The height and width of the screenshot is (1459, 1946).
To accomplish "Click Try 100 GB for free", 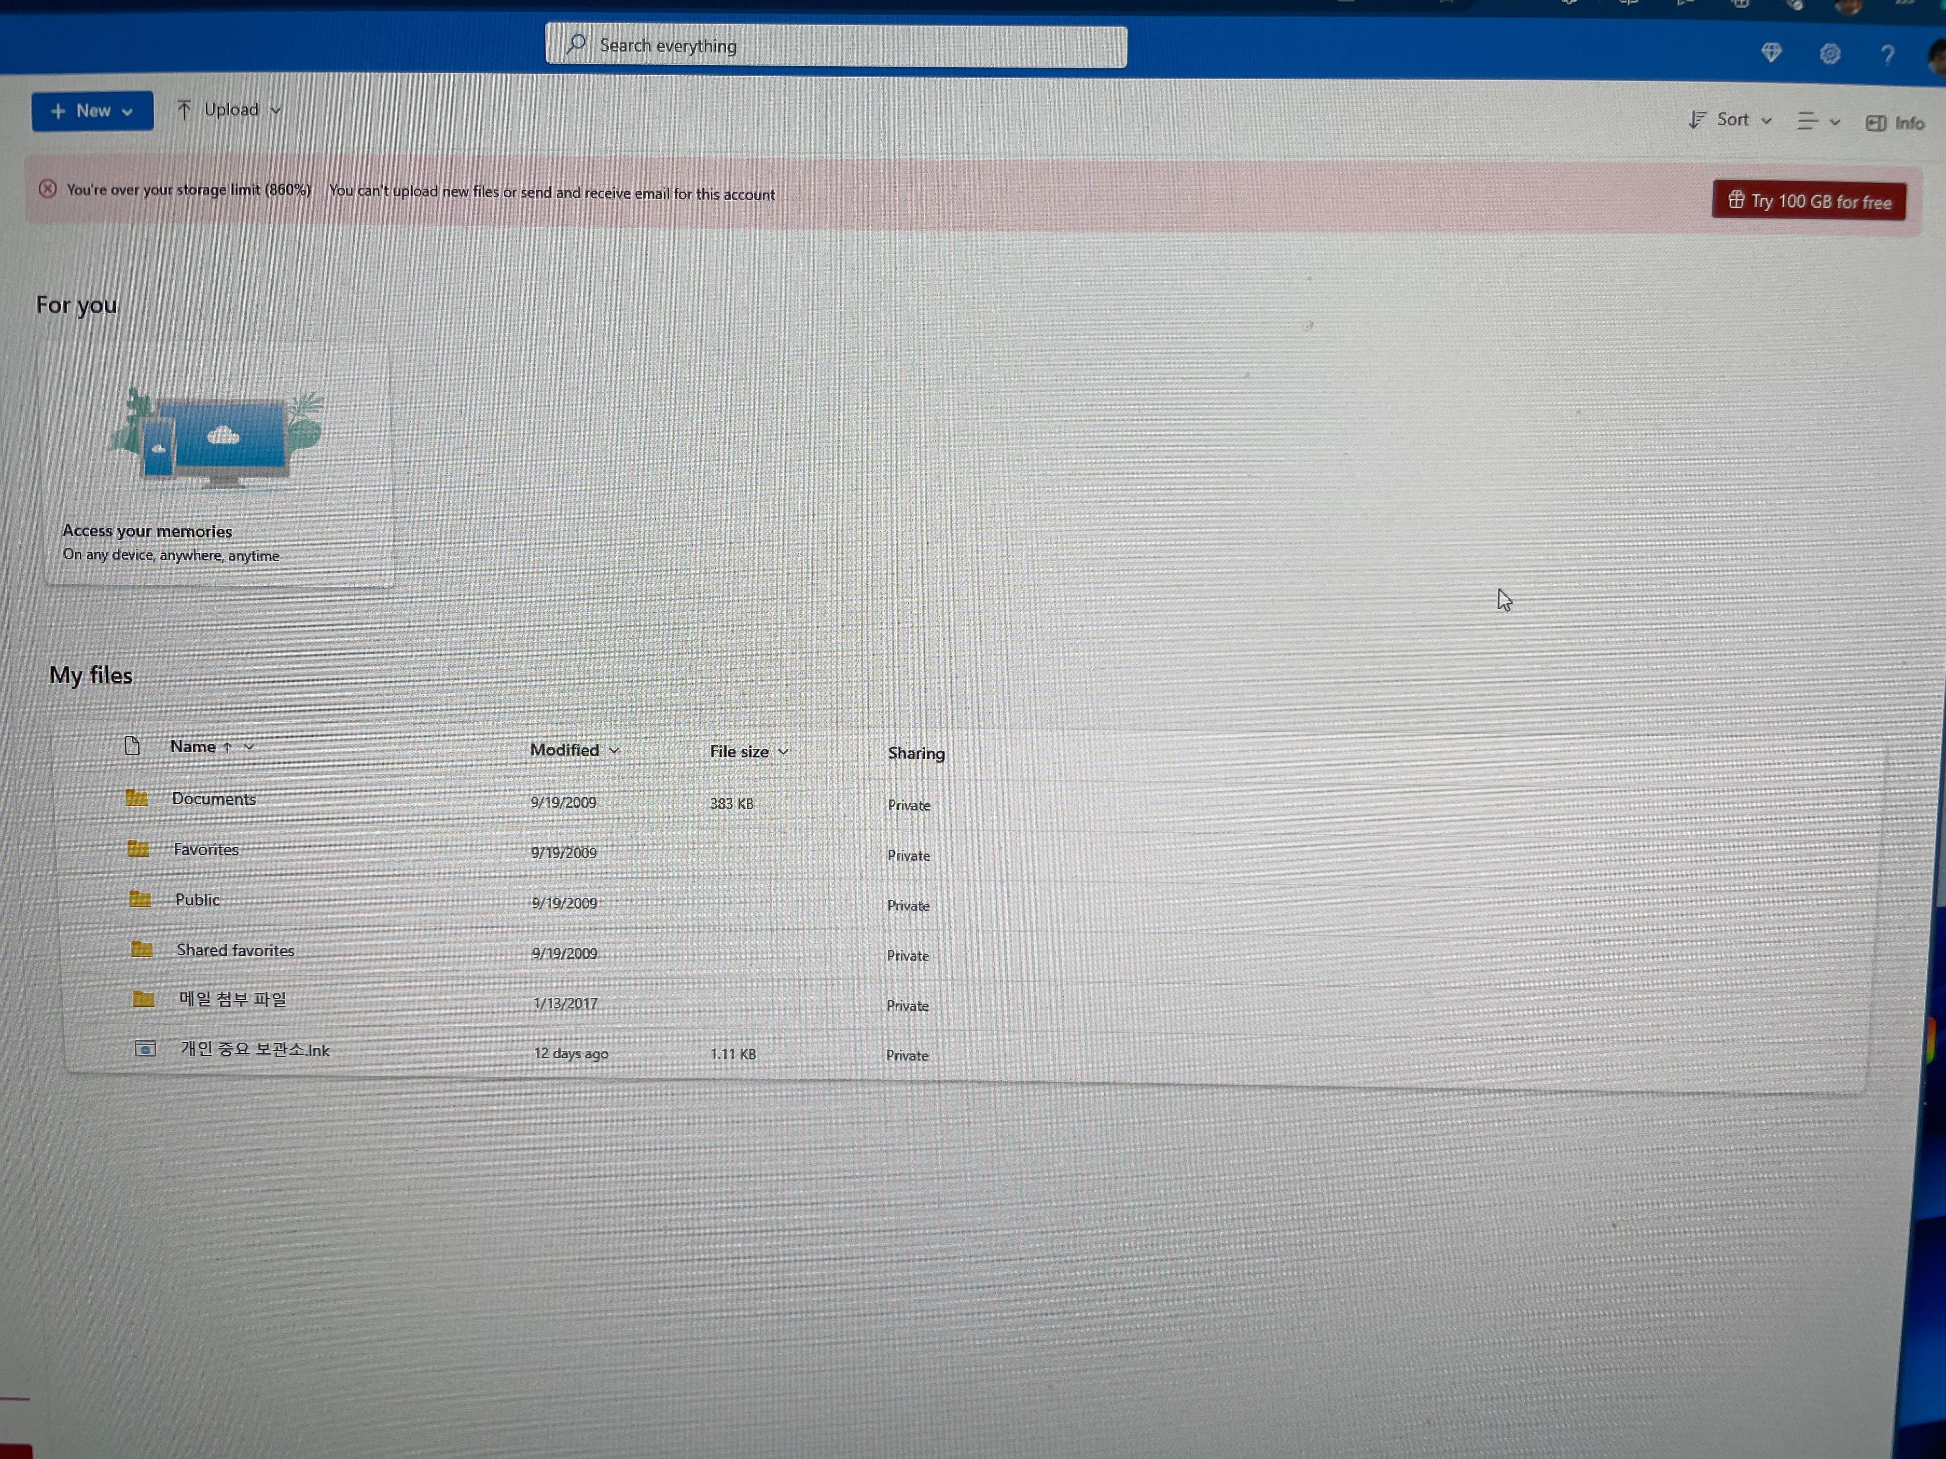I will tap(1809, 201).
